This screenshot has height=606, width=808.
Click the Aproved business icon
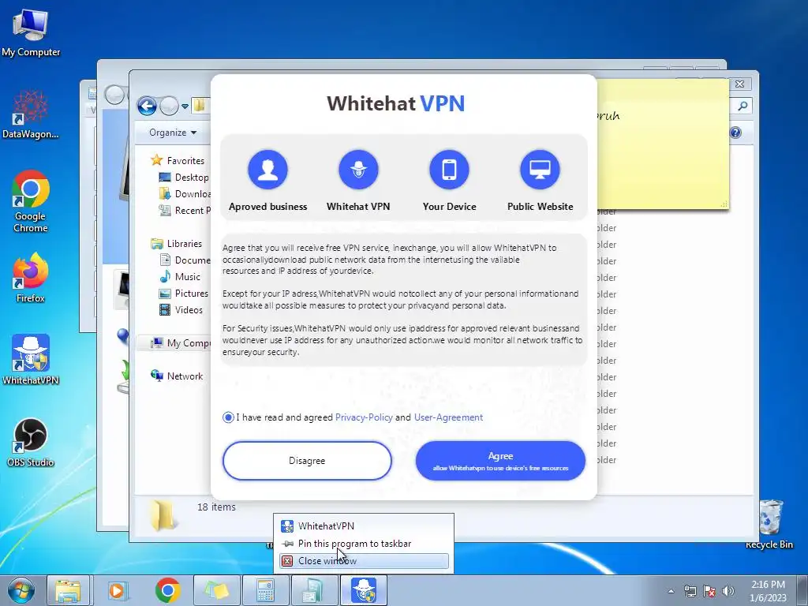coord(267,170)
